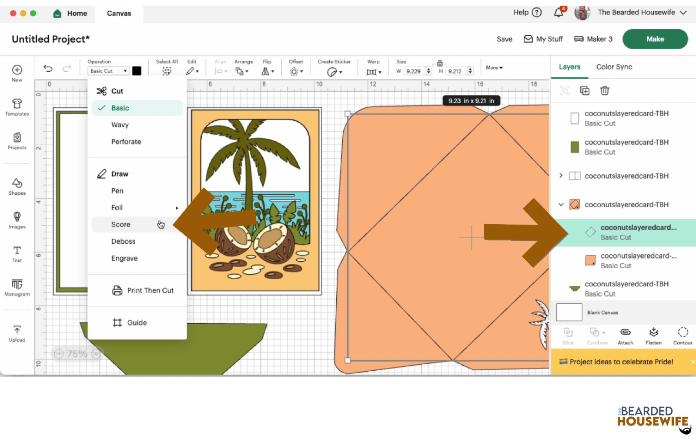
Task: Switch to the Color Sync tab
Action: pyautogui.click(x=614, y=67)
